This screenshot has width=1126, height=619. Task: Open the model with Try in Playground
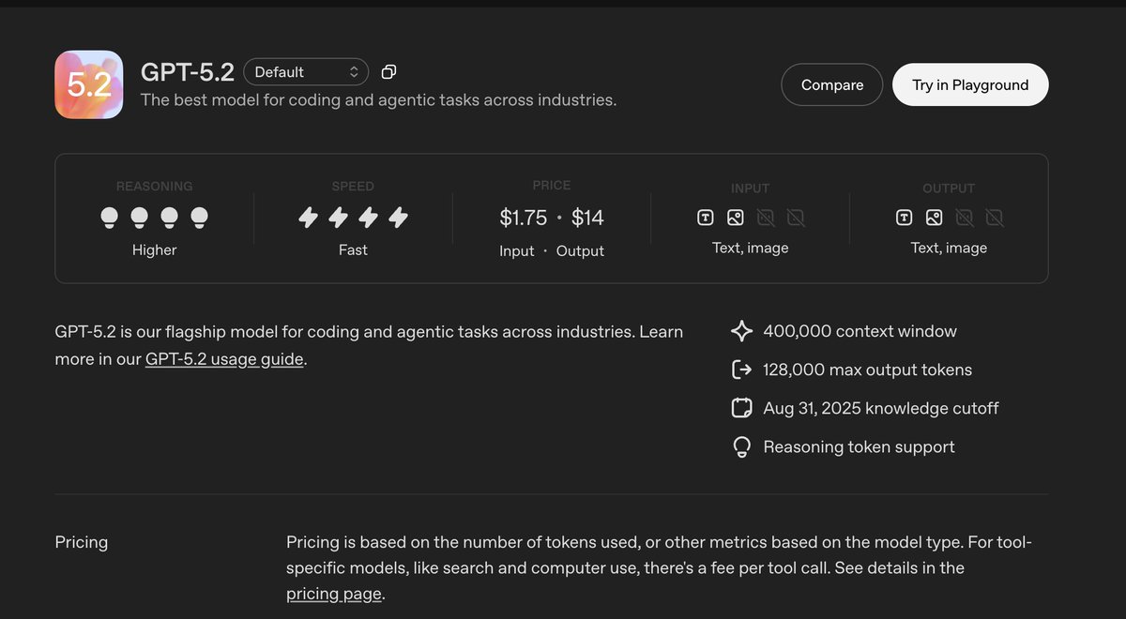[970, 84]
